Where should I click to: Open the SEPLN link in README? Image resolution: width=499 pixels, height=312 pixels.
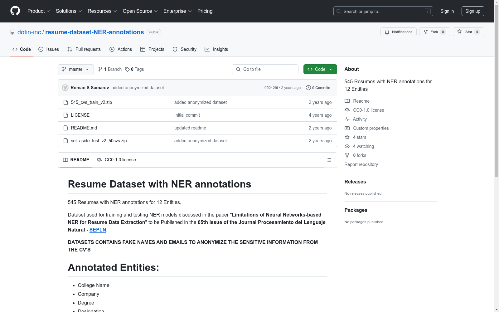[98, 230]
